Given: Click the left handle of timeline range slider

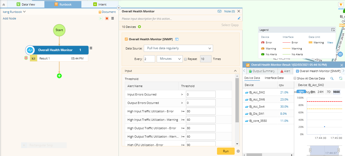Looking at the screenshot, I should click(310, 150).
